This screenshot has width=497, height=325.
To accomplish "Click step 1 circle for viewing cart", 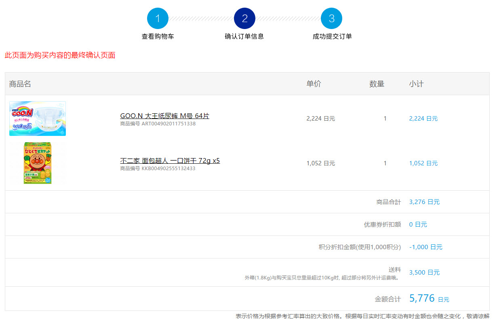I will tap(158, 19).
